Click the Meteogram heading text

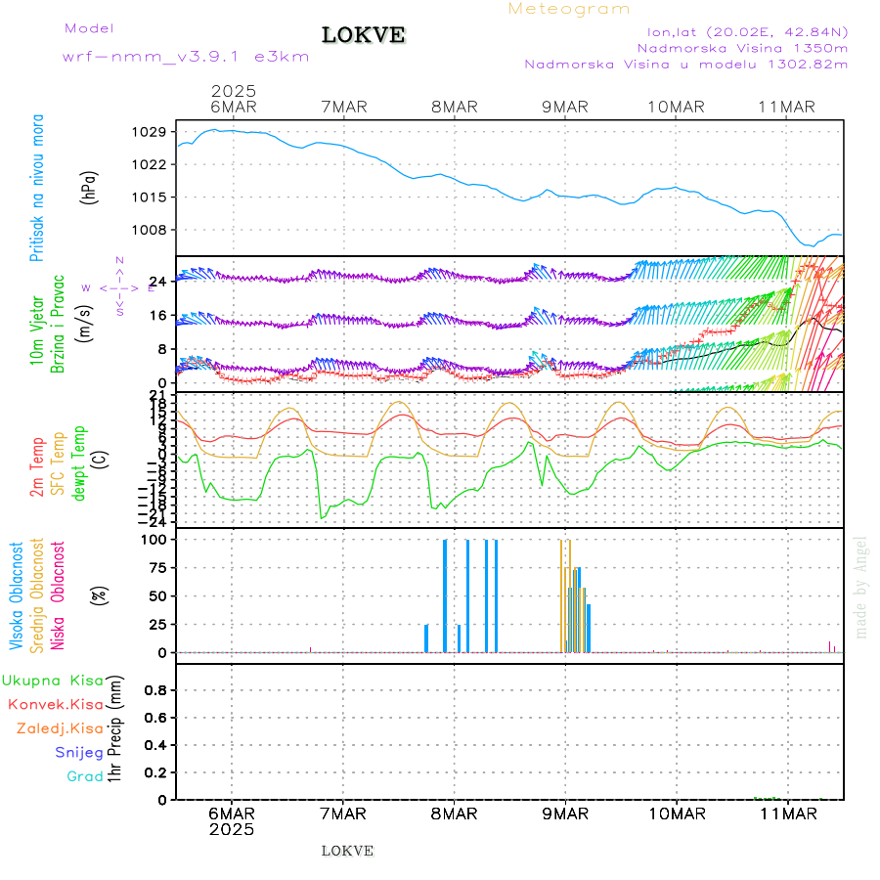pyautogui.click(x=569, y=9)
